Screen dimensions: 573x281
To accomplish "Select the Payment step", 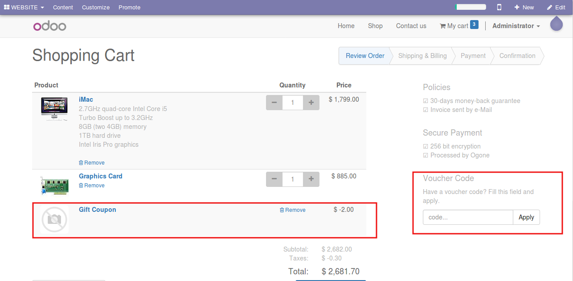I will [473, 56].
